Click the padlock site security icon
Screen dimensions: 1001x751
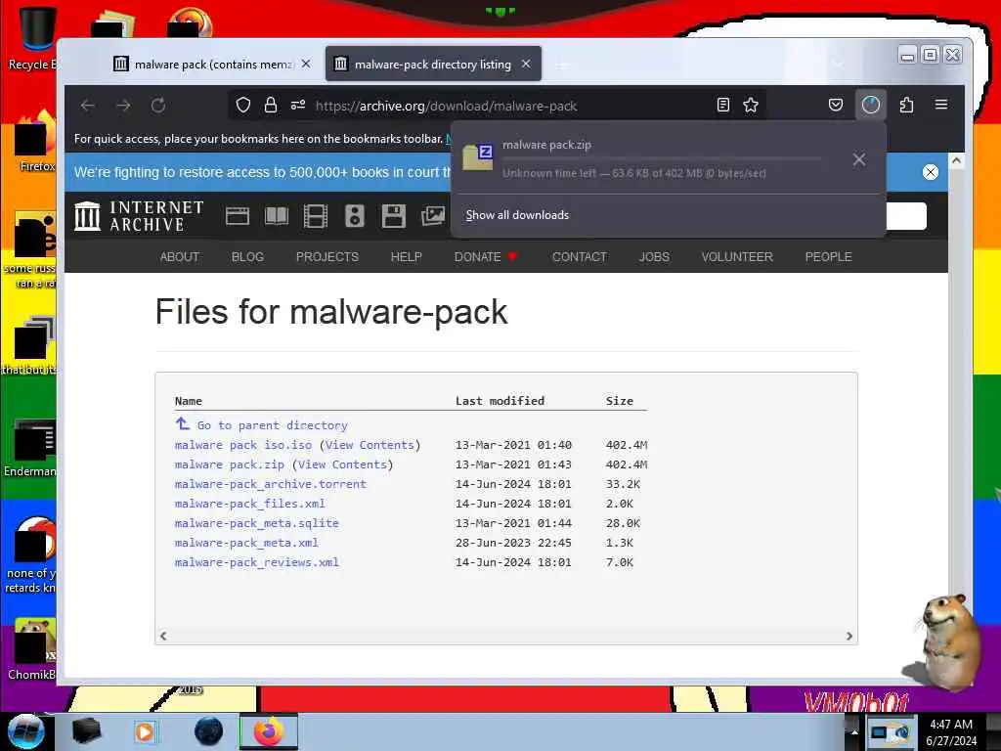[271, 105]
